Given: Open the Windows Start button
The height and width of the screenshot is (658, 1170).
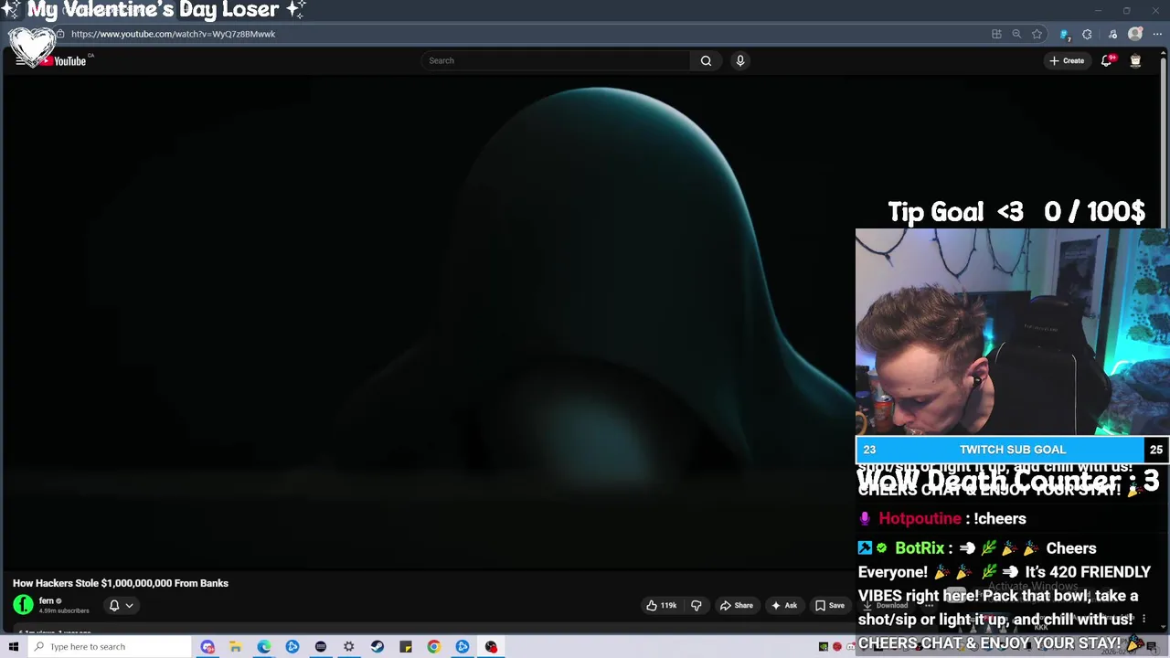Looking at the screenshot, I should point(13,646).
